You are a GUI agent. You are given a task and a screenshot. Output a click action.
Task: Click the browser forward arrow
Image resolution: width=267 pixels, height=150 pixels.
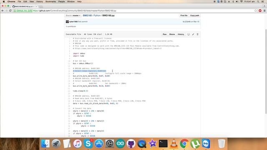point(7,11)
